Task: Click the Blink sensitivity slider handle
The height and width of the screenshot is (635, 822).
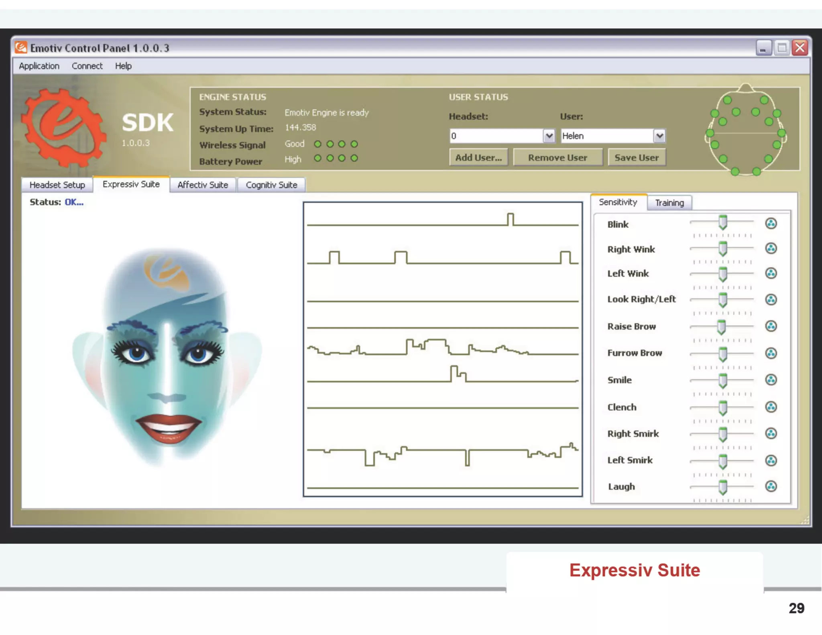Action: (723, 222)
